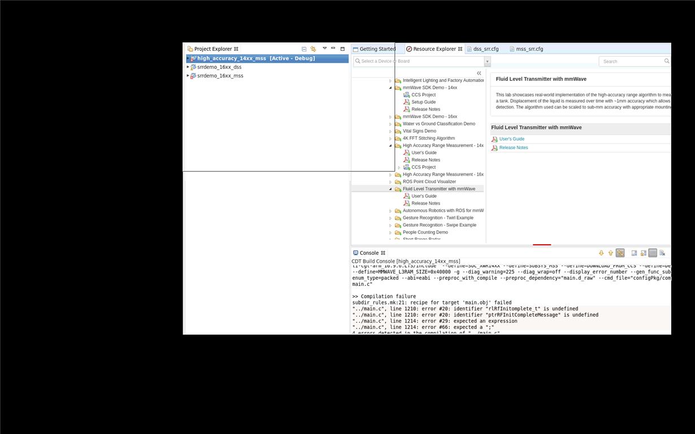This screenshot has height=434, width=695.
Task: Switch to the Getting Started tab
Action: tap(377, 49)
